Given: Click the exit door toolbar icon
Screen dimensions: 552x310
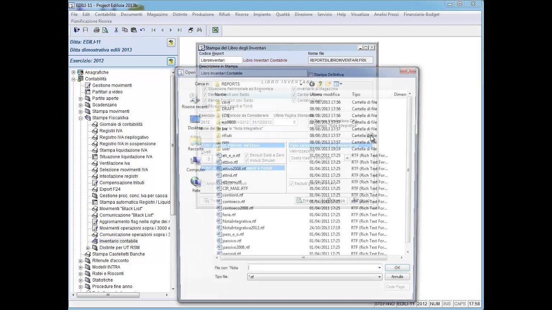Looking at the screenshot, I should click(77, 30).
